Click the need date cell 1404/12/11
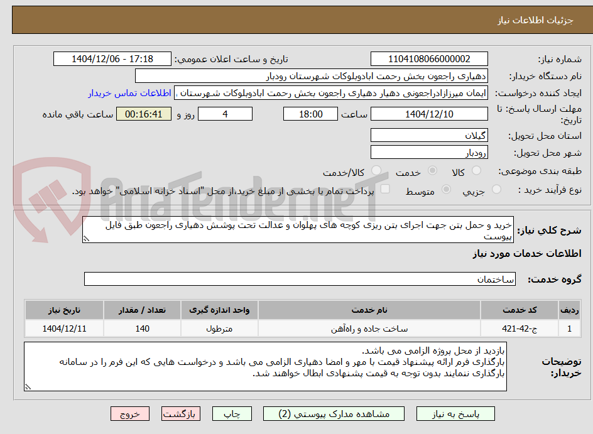The height and width of the screenshot is (434, 593). [x=64, y=328]
